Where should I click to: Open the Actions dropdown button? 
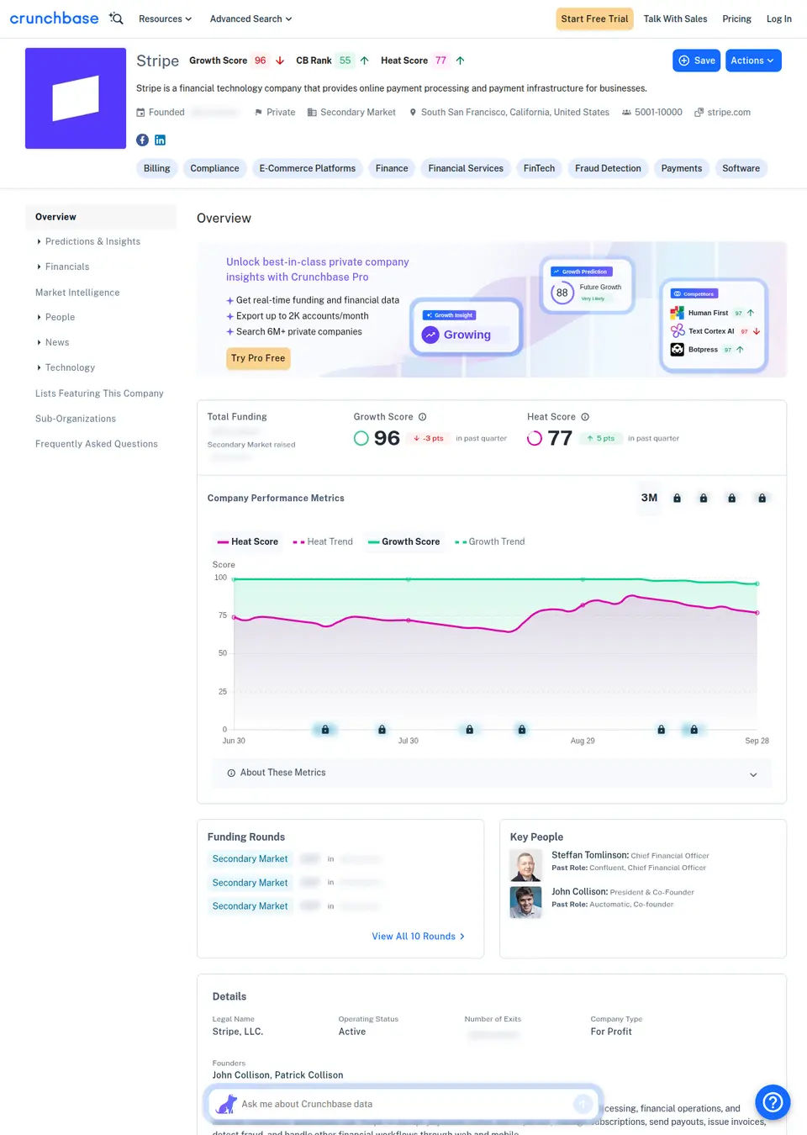[753, 61]
